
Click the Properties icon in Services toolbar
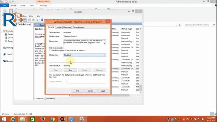29,20
